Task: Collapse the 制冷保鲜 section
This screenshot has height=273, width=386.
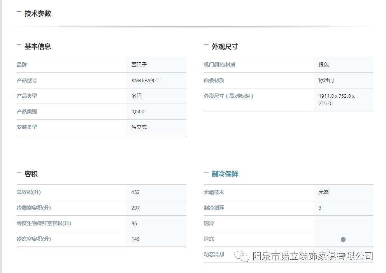Action: [x=221, y=174]
